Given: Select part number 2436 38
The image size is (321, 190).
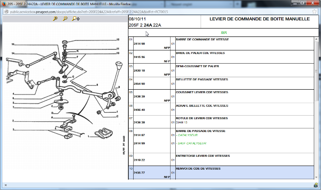Looking at the screenshot, I should 139,122.
